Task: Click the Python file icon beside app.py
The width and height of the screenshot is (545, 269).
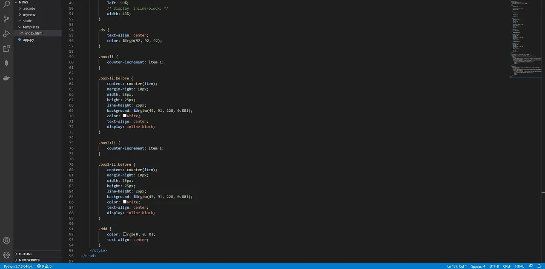Action: coord(20,40)
